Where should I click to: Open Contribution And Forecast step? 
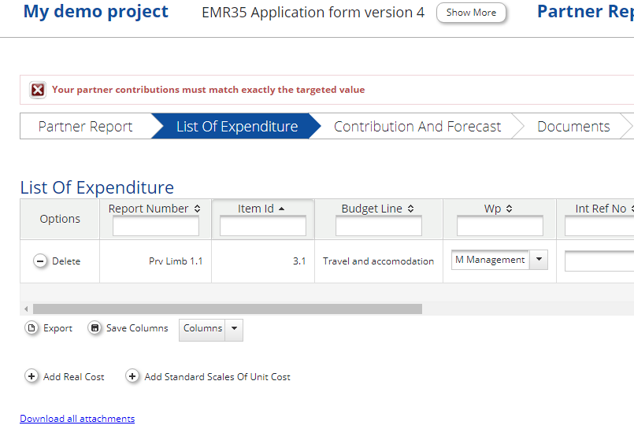(417, 127)
